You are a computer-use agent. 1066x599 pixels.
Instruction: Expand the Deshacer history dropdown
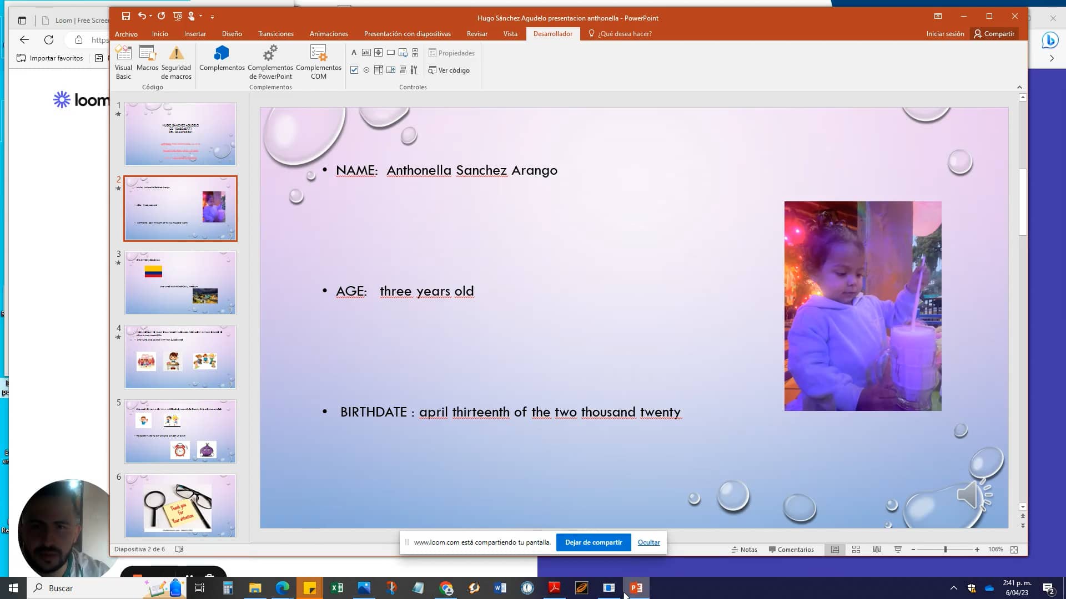(x=151, y=17)
